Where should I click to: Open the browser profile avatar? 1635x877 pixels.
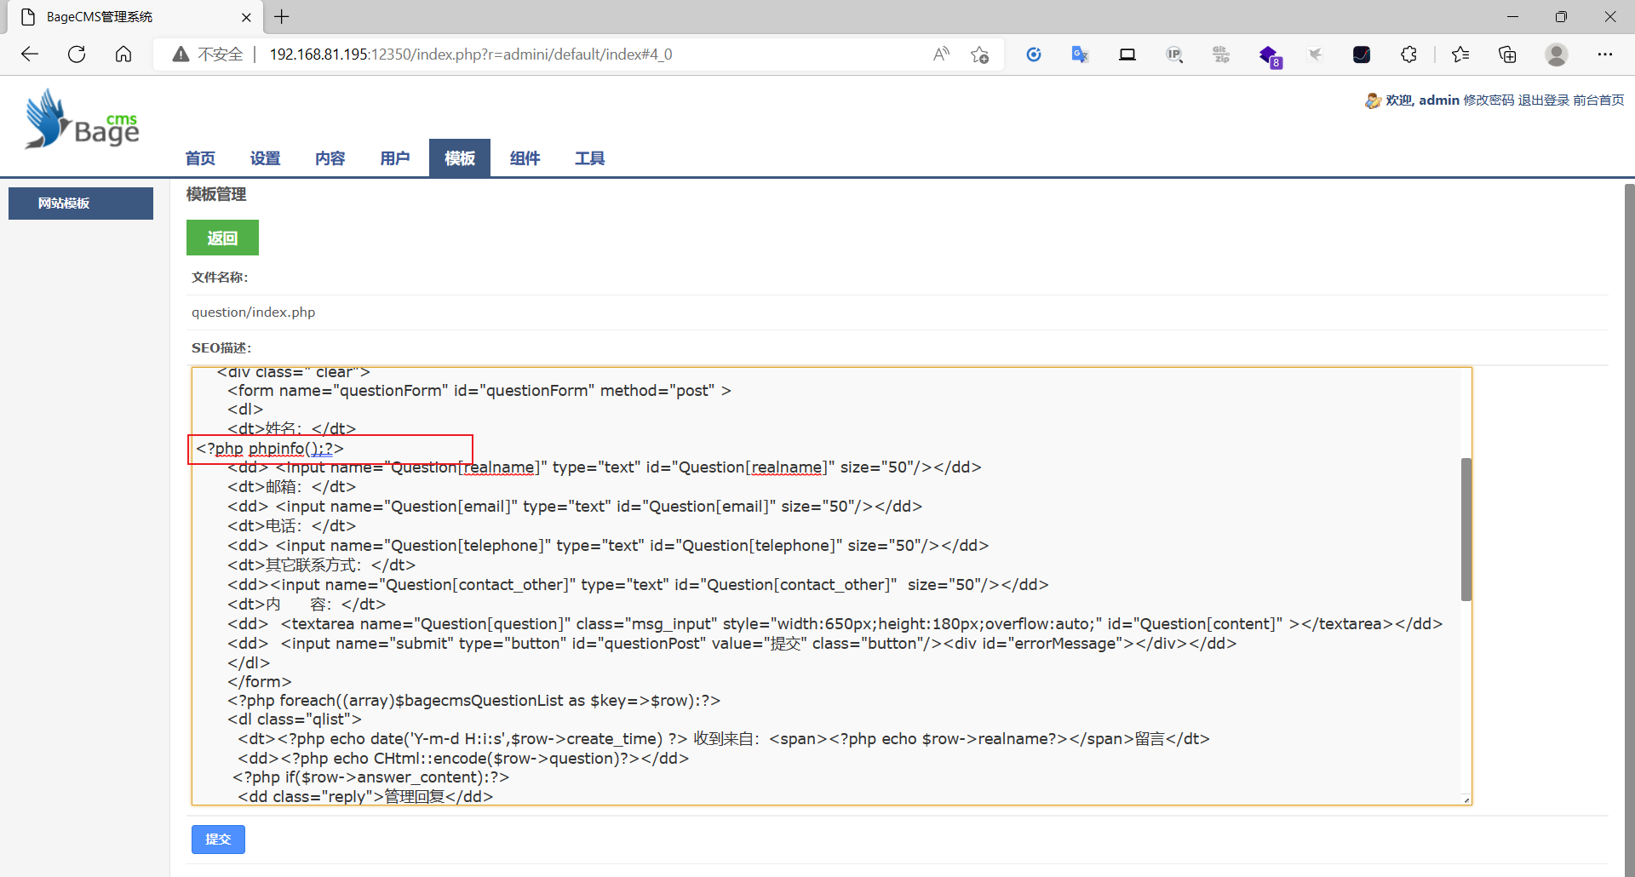pyautogui.click(x=1557, y=54)
